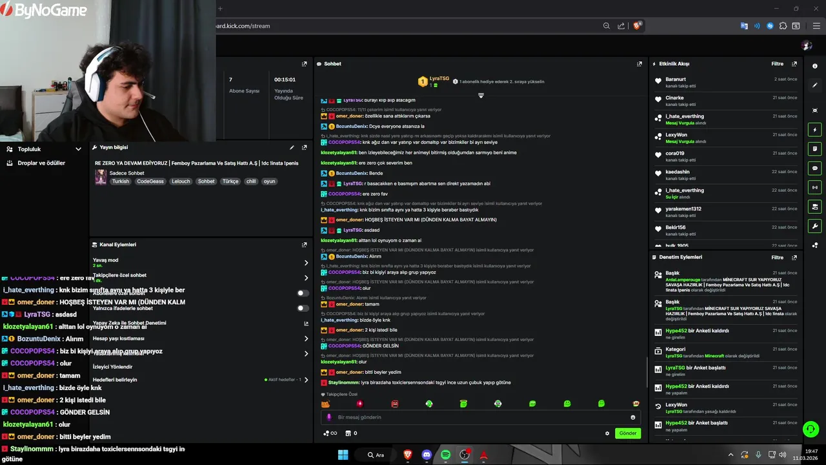Open the screen capture icon in right sidebar
Image resolution: width=826 pixels, height=465 pixels.
coord(815,110)
